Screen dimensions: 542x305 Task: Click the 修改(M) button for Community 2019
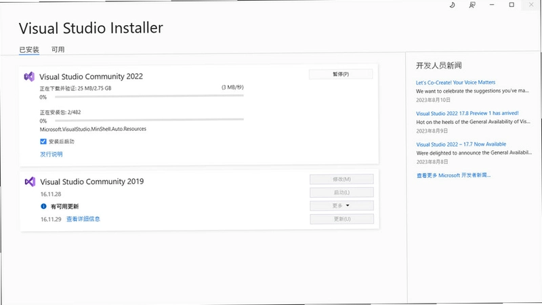tap(341, 179)
